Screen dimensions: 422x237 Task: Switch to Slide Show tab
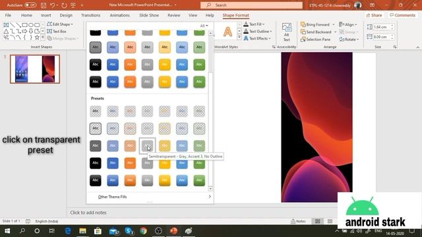[x=149, y=15]
